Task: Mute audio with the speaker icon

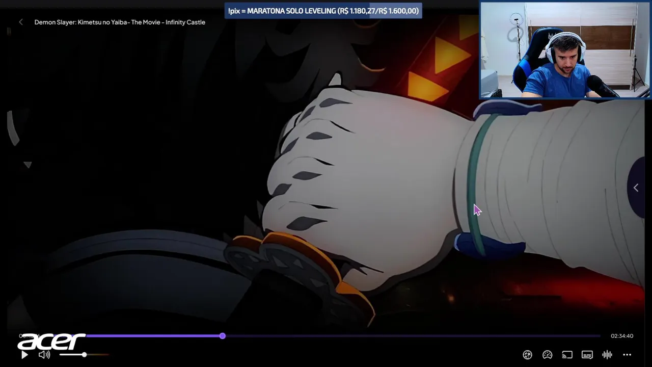Action: coord(44,355)
